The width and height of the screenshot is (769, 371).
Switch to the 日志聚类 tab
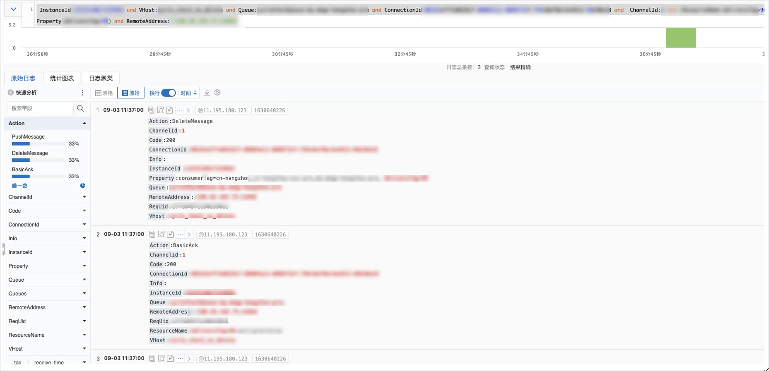point(101,78)
